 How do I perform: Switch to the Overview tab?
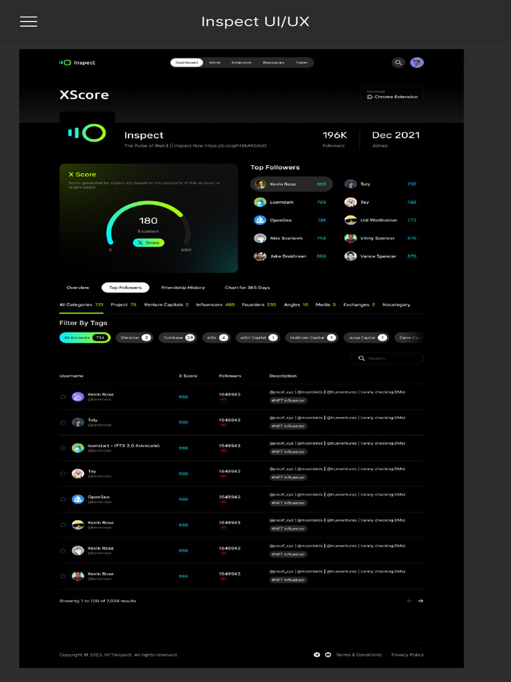tap(78, 288)
